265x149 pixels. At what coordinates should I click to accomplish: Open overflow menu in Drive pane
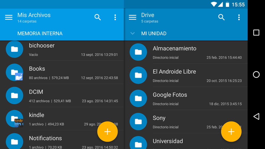pos(239,17)
